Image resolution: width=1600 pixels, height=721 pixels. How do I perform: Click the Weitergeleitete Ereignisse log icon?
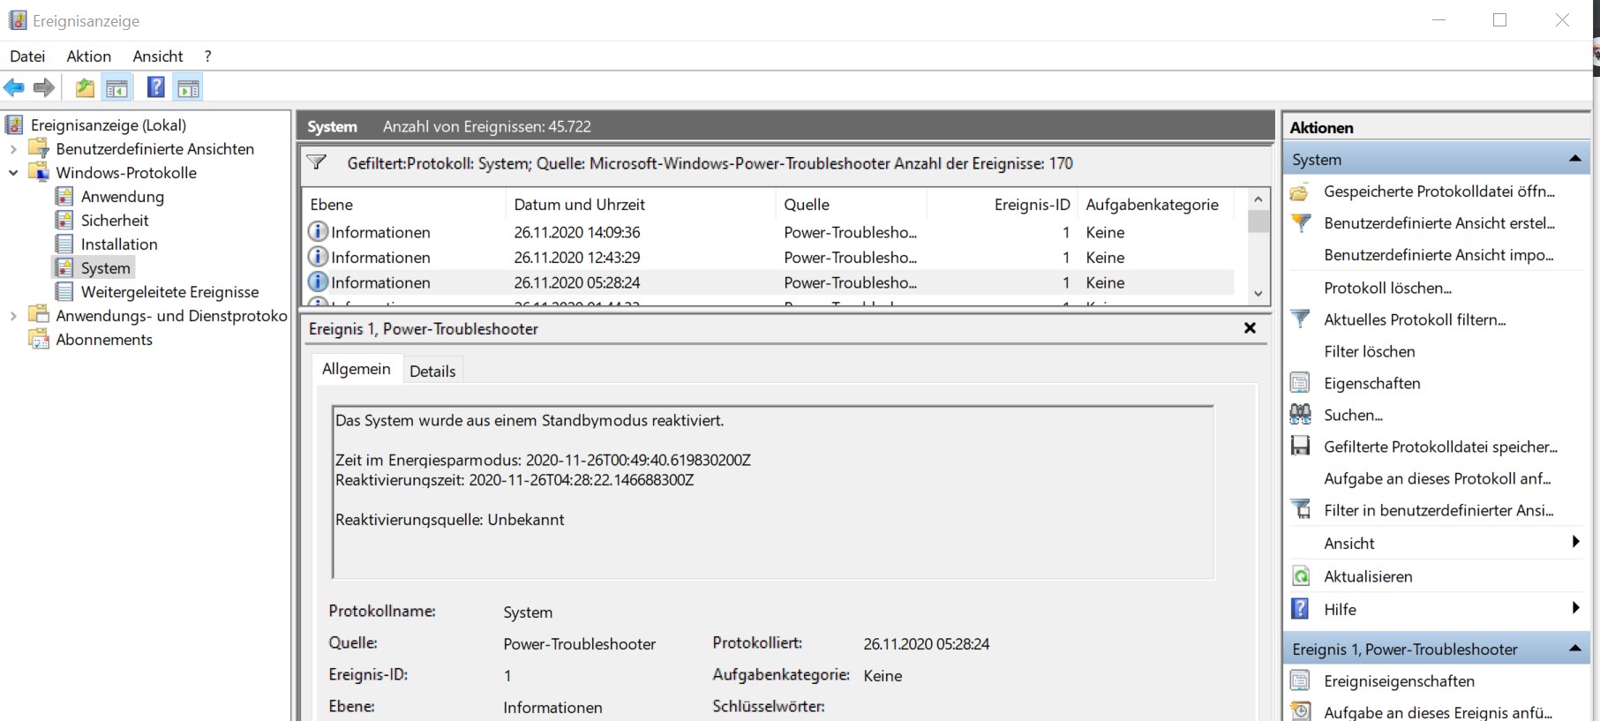point(64,291)
